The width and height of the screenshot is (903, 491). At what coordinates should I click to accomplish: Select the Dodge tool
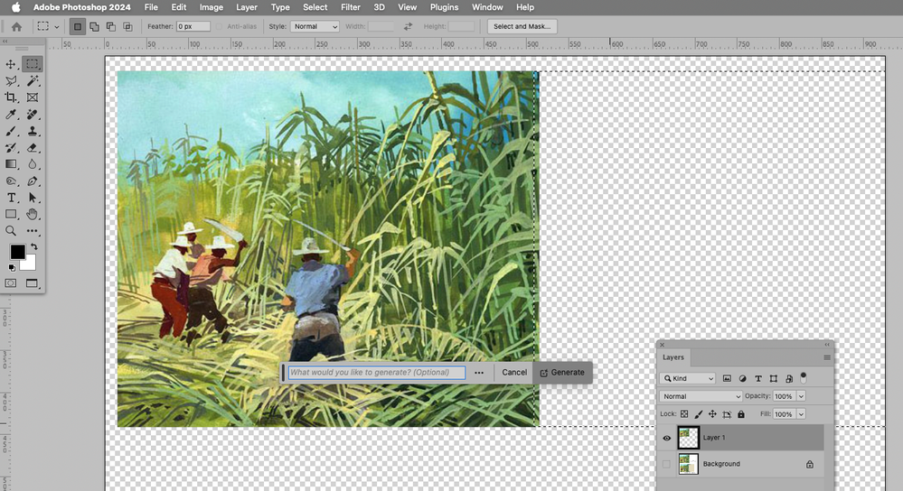(11, 181)
